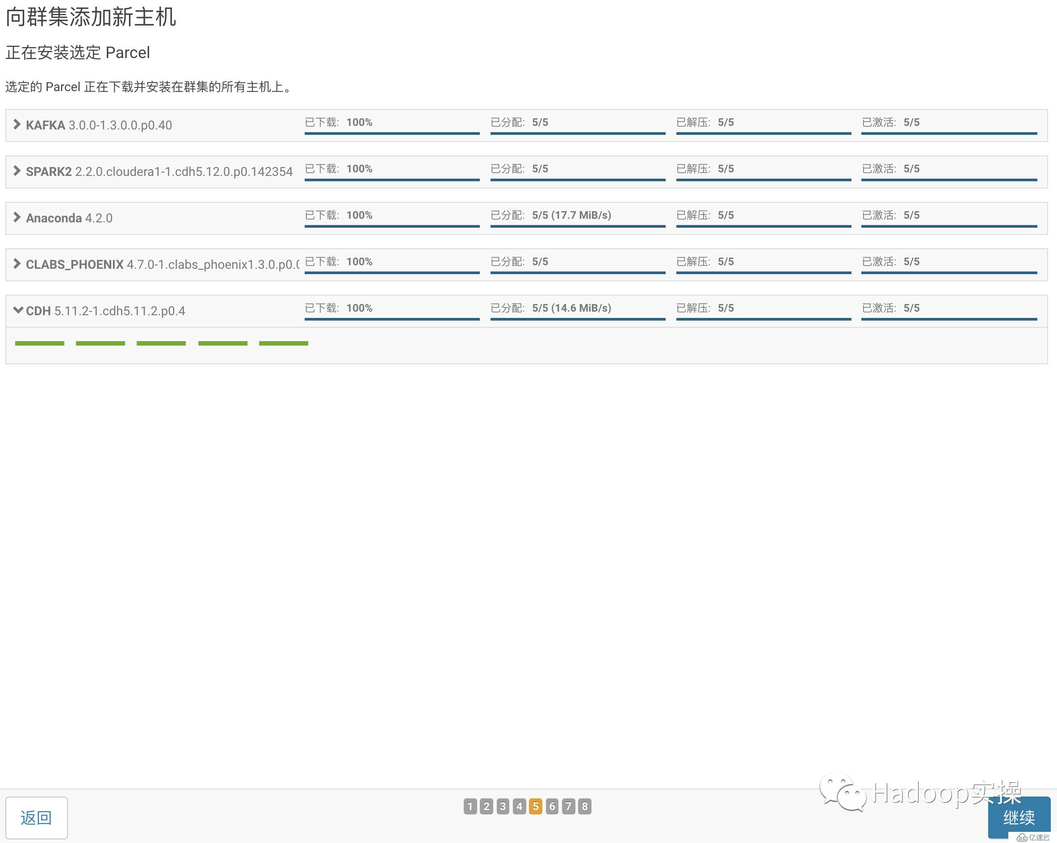
Task: Click CLABS_PHOENIX 已解压 5/5 label
Action: click(705, 261)
